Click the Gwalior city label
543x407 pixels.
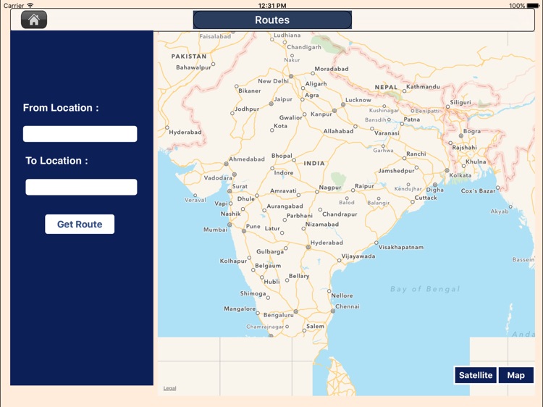[x=290, y=118]
